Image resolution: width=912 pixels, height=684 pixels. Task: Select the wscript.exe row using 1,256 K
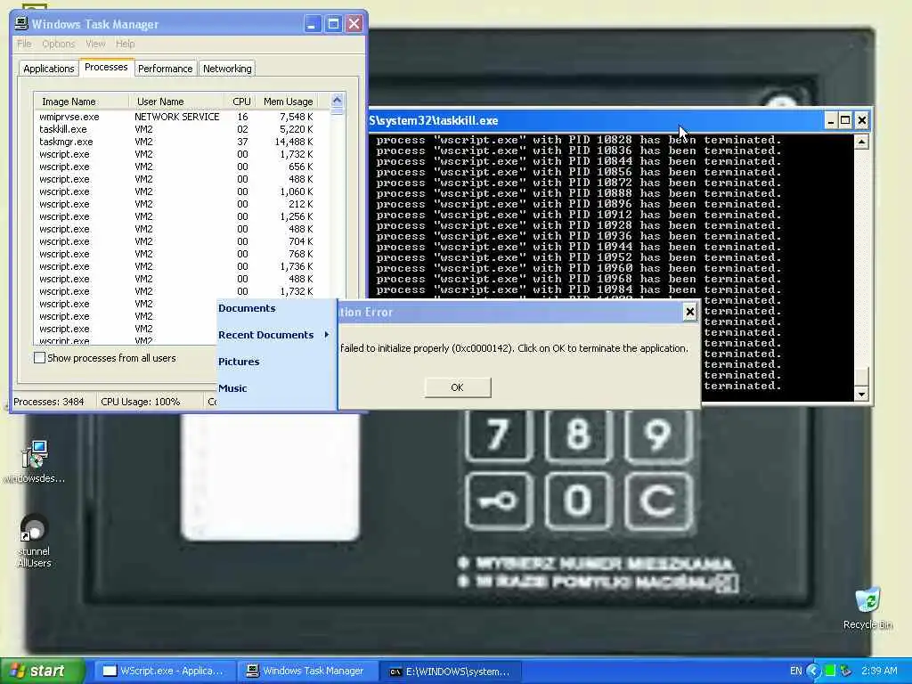[x=176, y=216]
